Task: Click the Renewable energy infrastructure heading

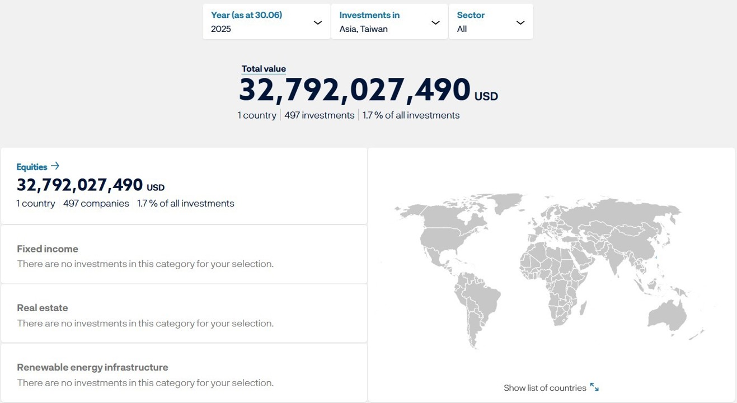Action: pyautogui.click(x=92, y=367)
